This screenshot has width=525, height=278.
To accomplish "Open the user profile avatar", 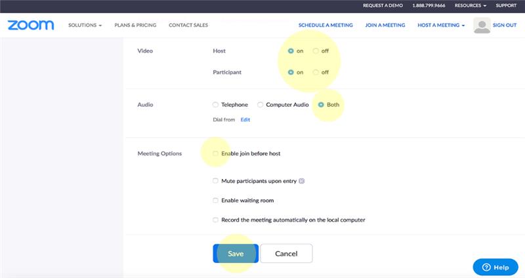I will [482, 26].
